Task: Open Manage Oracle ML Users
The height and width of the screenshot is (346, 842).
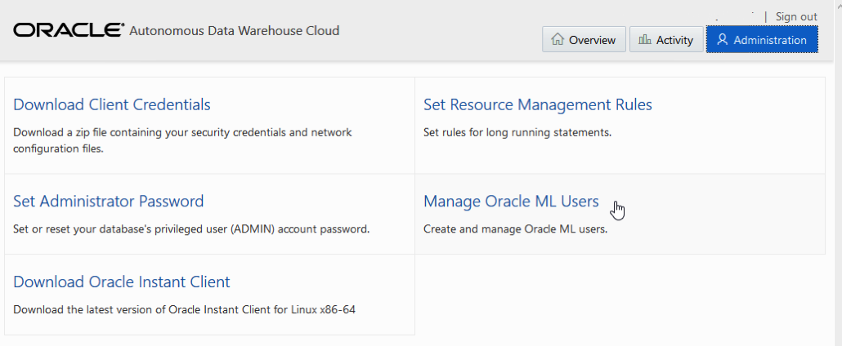Action: (511, 201)
